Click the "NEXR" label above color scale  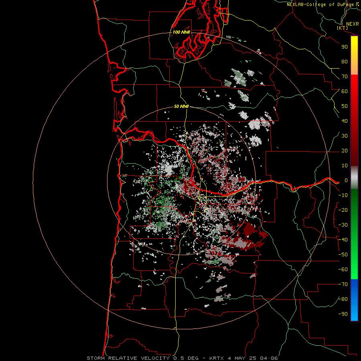click(x=353, y=24)
